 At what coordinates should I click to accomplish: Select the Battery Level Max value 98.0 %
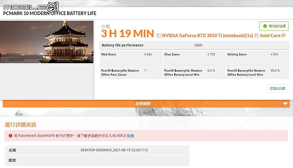click(x=275, y=71)
